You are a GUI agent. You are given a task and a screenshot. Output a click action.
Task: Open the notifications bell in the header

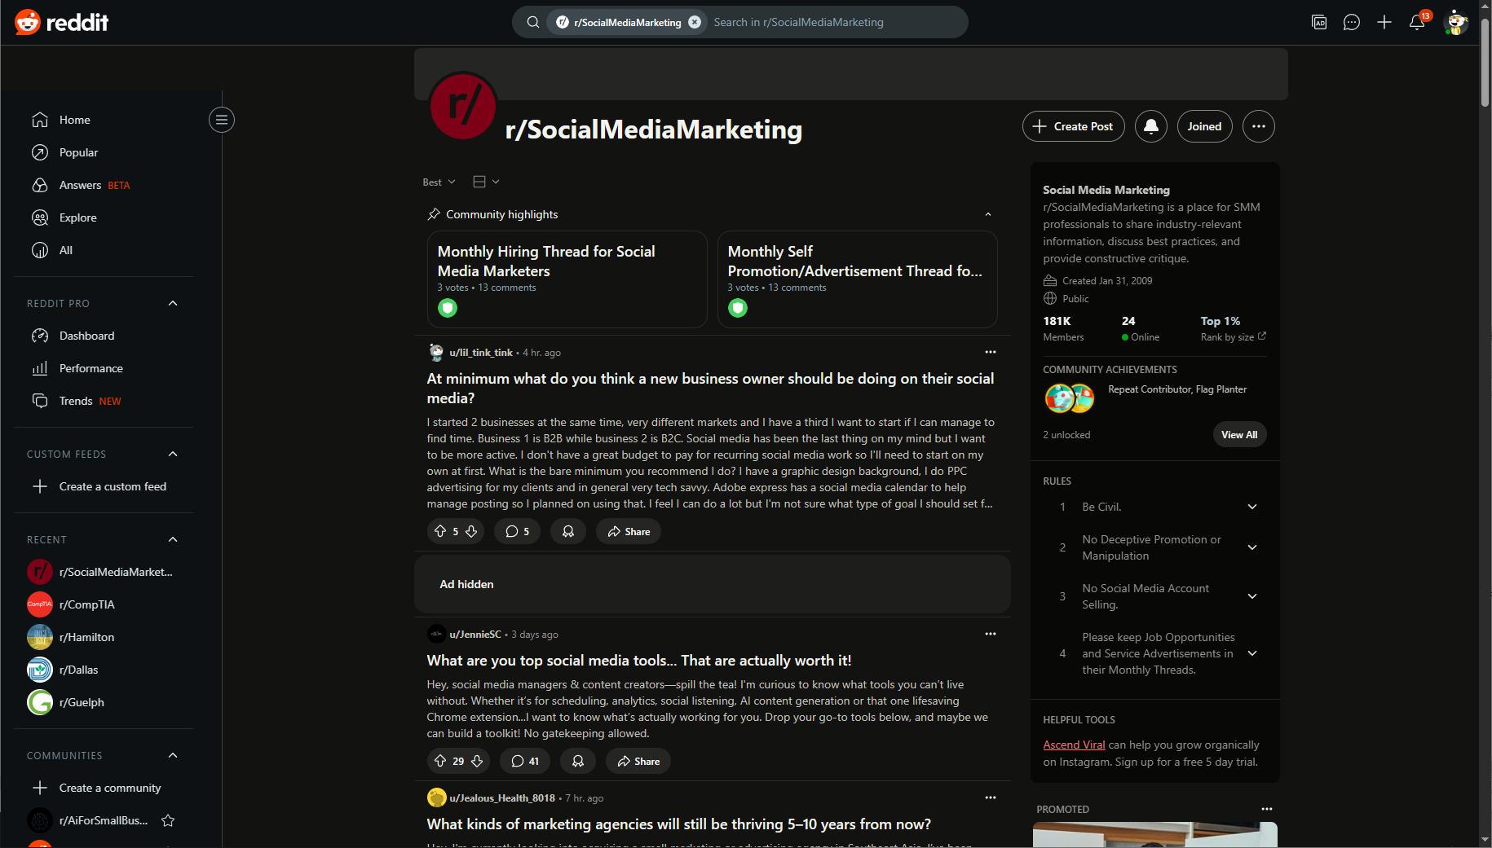click(x=1417, y=22)
